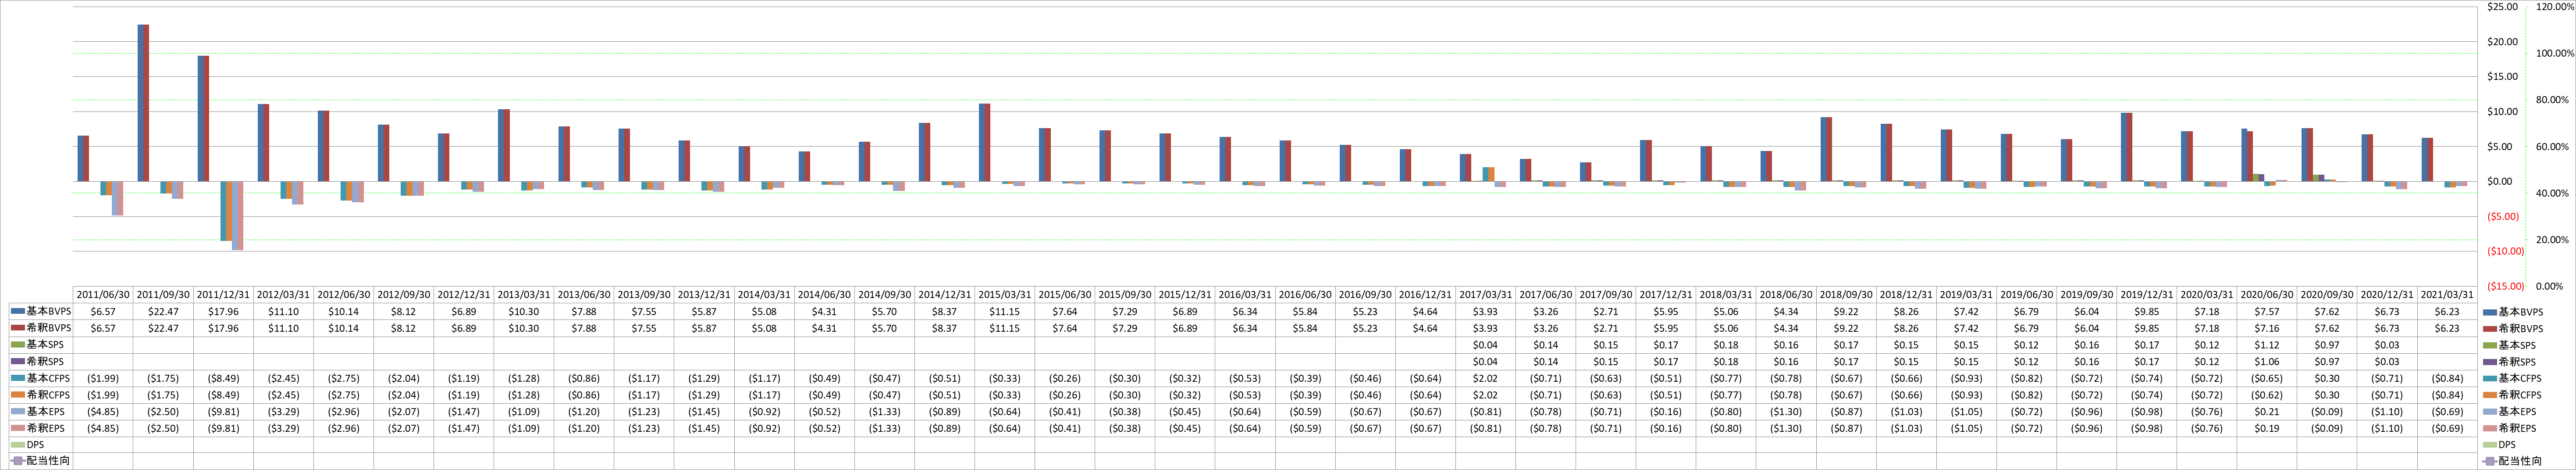
Task: Select 希釈EPS $0.19 cell for 2020/06/30
Action: point(2268,428)
